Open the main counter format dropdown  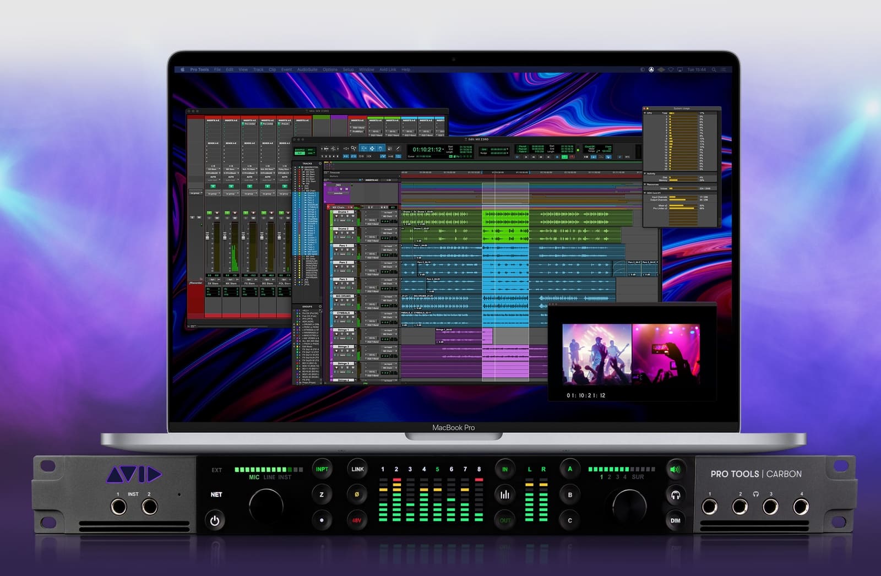[x=443, y=150]
